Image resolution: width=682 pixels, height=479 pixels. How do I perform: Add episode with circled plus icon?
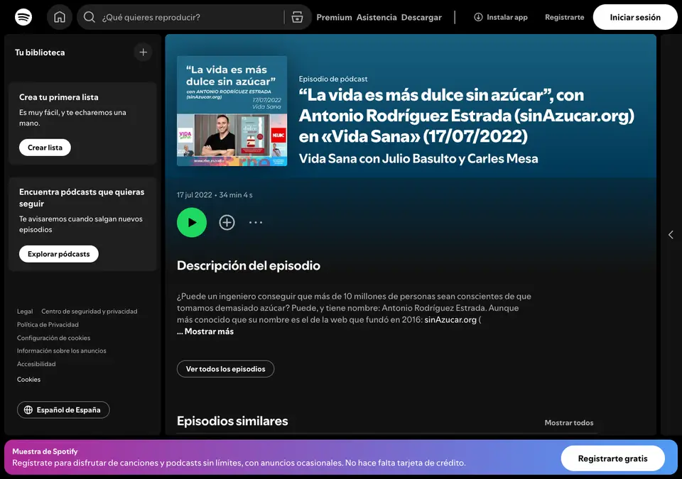[x=227, y=223]
